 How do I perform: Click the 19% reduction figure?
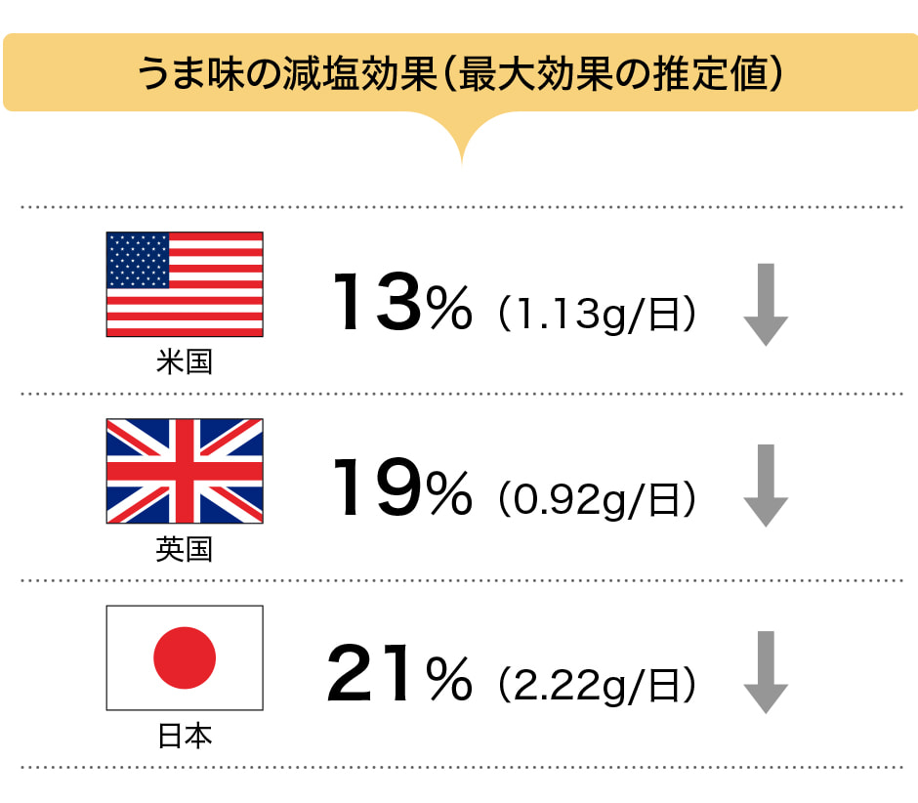(401, 487)
